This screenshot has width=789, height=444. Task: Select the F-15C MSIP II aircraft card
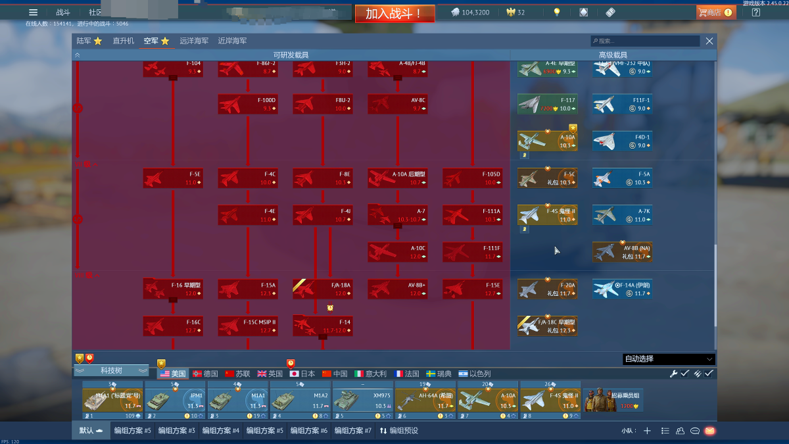coord(247,326)
